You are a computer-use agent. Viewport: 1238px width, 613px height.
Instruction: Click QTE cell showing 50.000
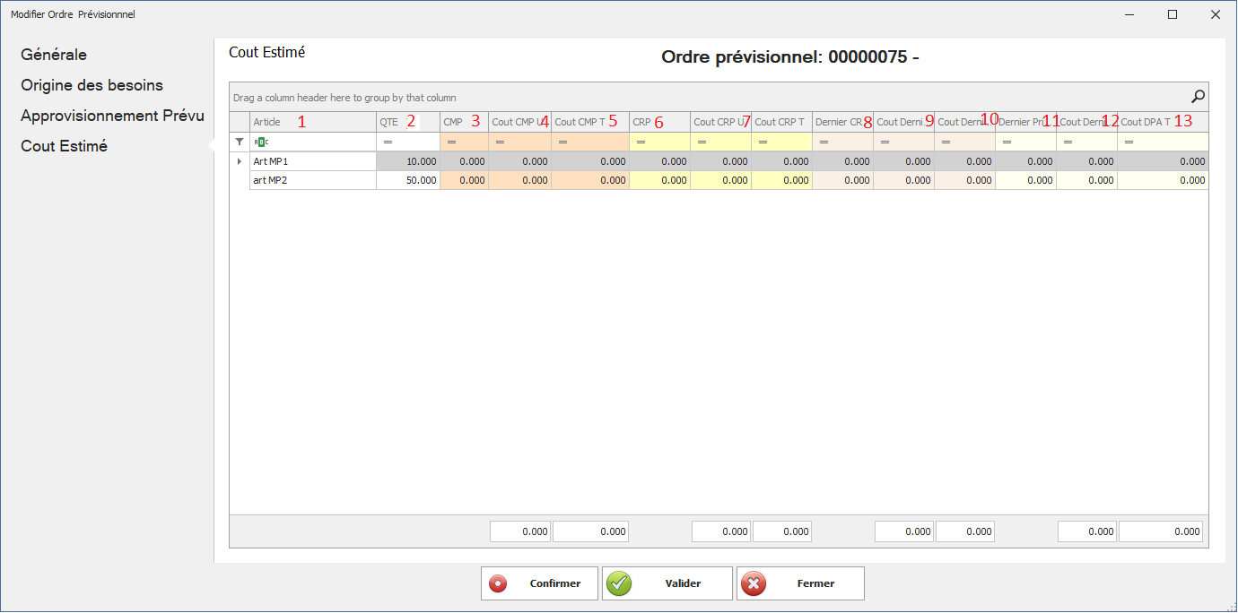[x=408, y=180]
